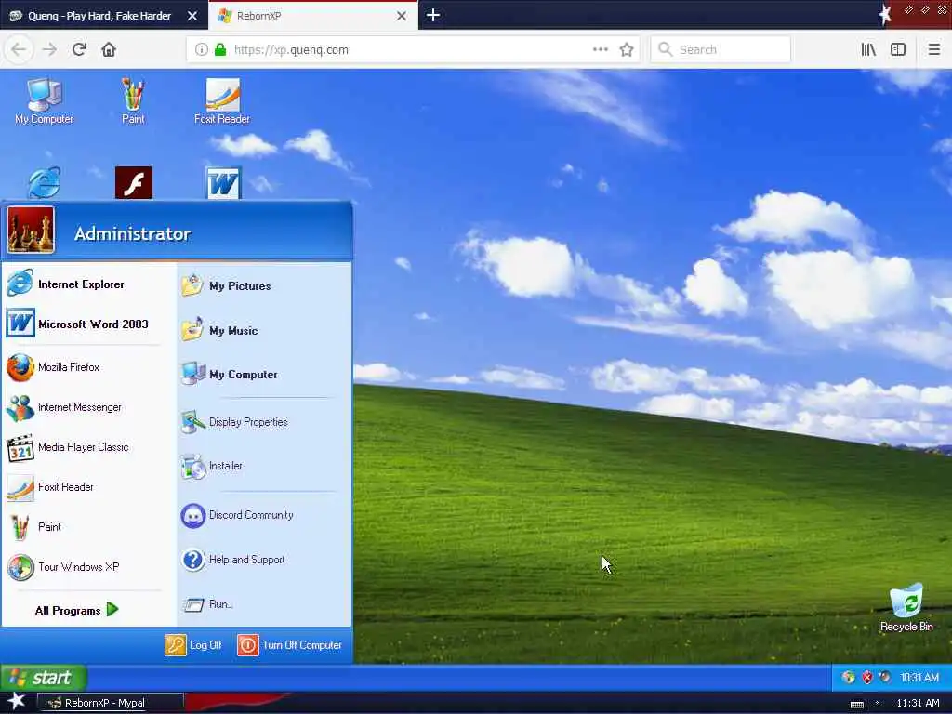Open Help and Support
The image size is (952, 714).
pos(264,560)
